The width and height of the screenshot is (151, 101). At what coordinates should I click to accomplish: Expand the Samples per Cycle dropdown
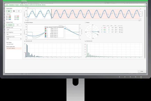[14, 39]
